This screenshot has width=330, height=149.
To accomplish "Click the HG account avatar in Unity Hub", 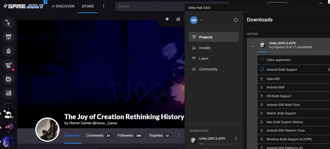I will (194, 20).
